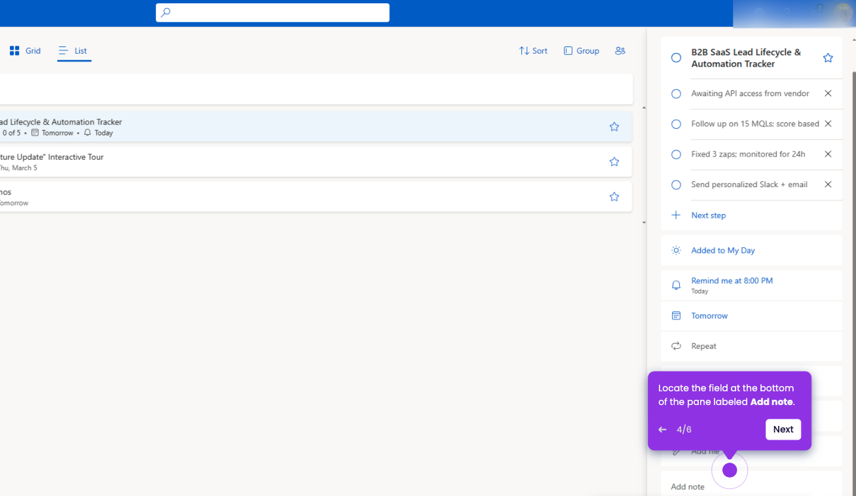Go back in the tour tooltip
The image size is (856, 496).
[662, 429]
